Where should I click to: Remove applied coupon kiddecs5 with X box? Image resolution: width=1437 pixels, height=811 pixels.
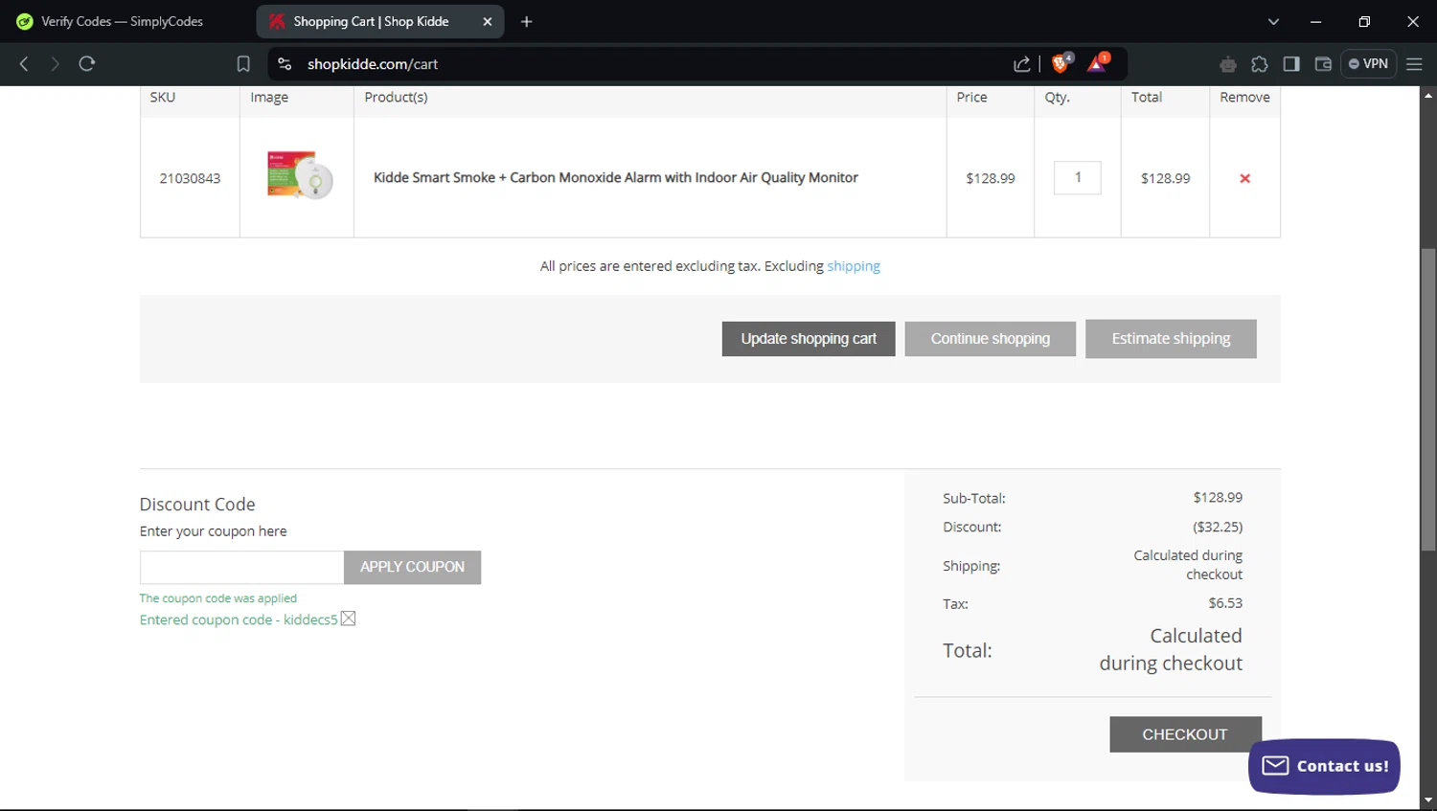(x=349, y=619)
